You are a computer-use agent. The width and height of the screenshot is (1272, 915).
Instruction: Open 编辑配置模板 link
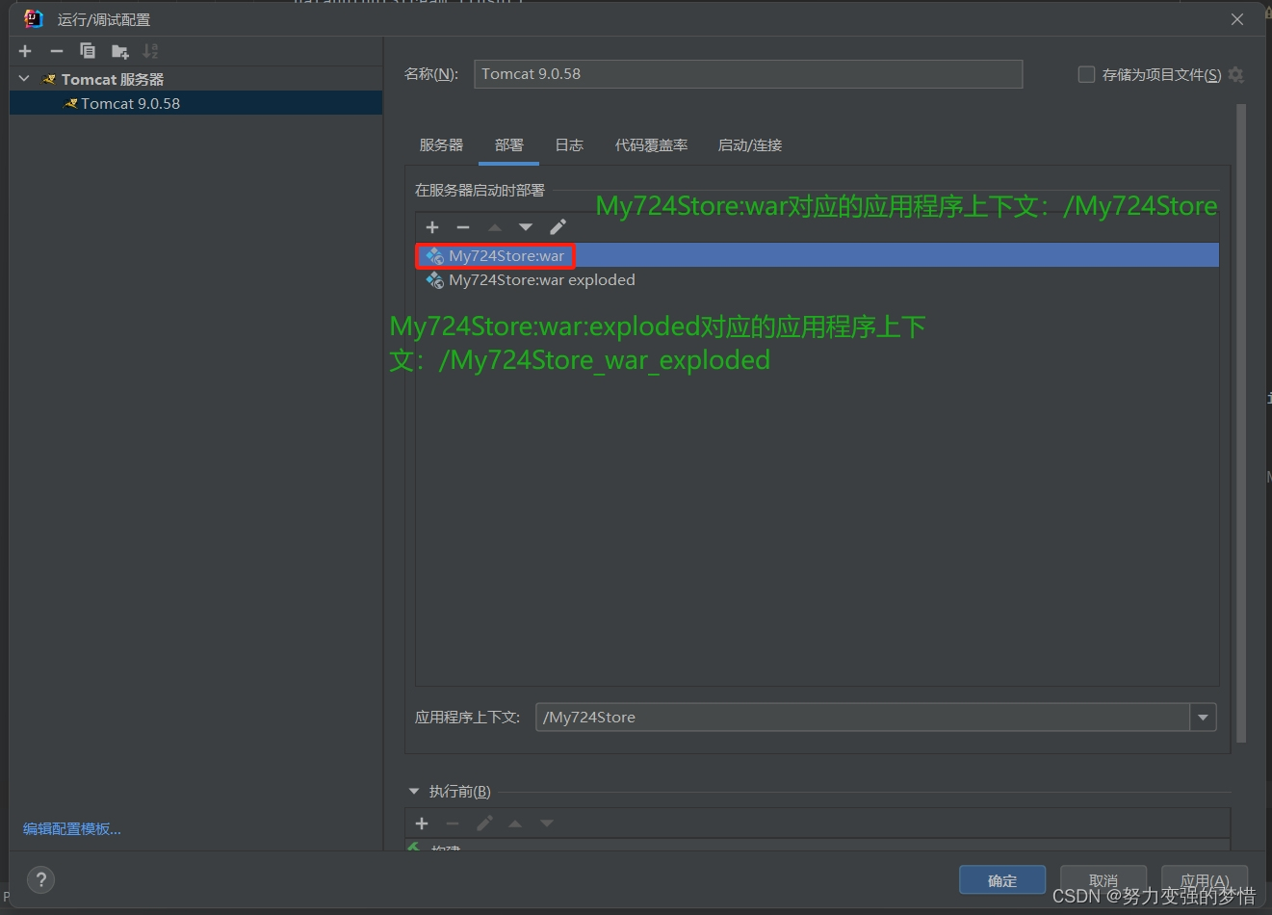point(72,829)
